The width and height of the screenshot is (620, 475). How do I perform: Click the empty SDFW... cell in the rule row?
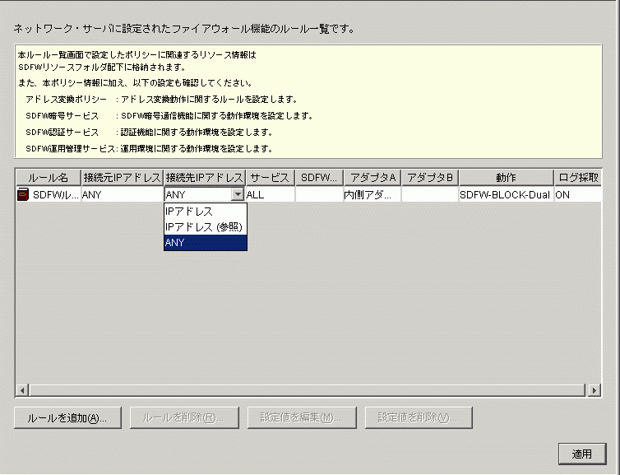320,195
